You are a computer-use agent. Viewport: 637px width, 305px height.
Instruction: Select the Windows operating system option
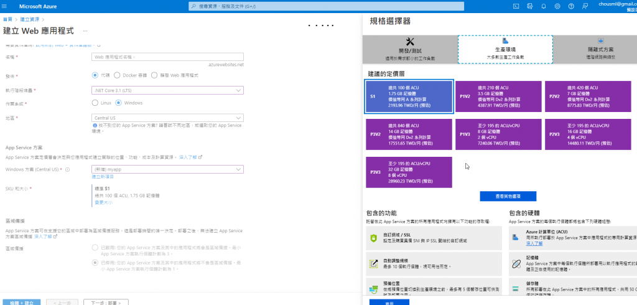118,103
